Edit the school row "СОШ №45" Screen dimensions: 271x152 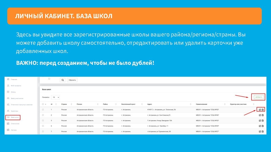[260, 115]
